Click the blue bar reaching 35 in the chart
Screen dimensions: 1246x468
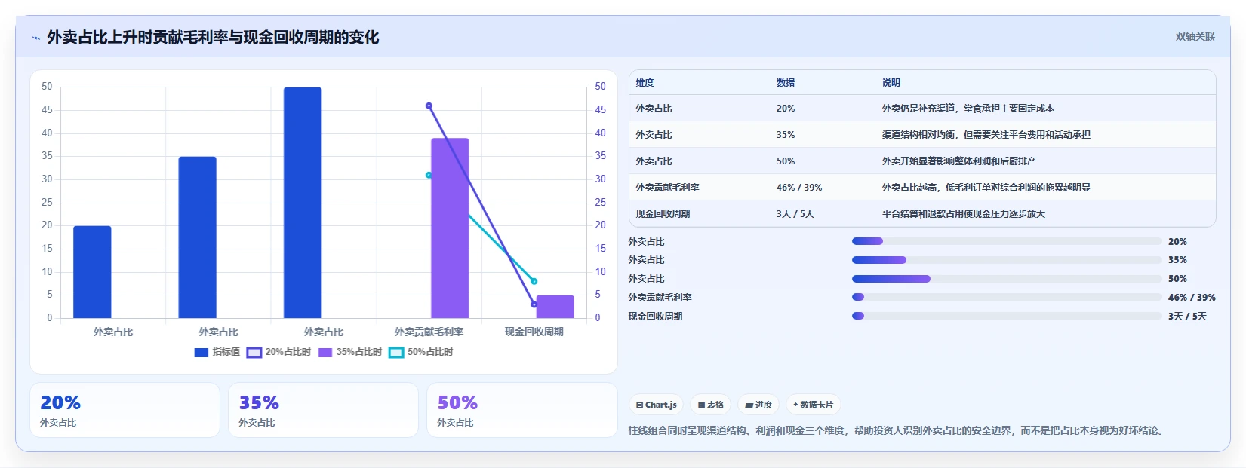197,237
